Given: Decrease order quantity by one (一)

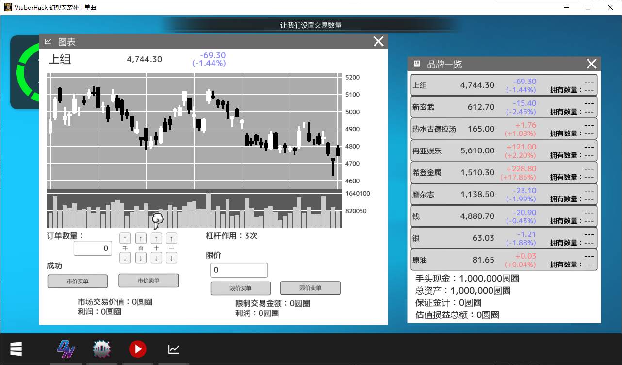Looking at the screenshot, I should click(171, 258).
